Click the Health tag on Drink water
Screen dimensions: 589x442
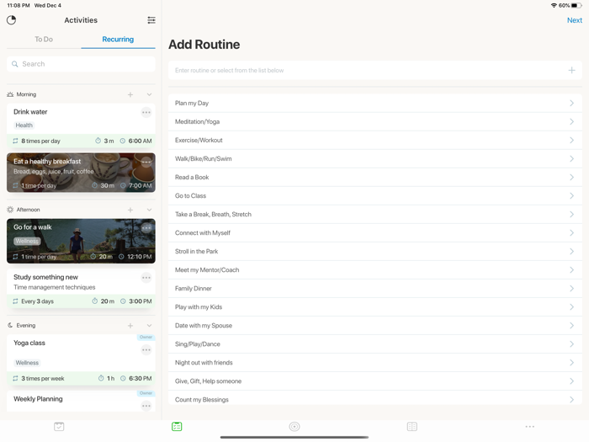24,125
